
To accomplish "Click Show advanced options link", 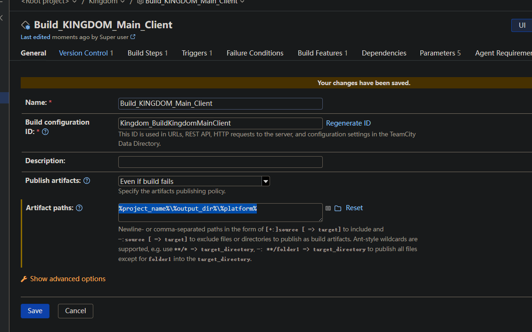I will [x=67, y=279].
